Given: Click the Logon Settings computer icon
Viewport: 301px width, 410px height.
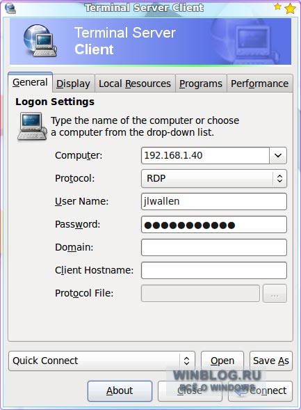Looking at the screenshot, I should point(32,126).
